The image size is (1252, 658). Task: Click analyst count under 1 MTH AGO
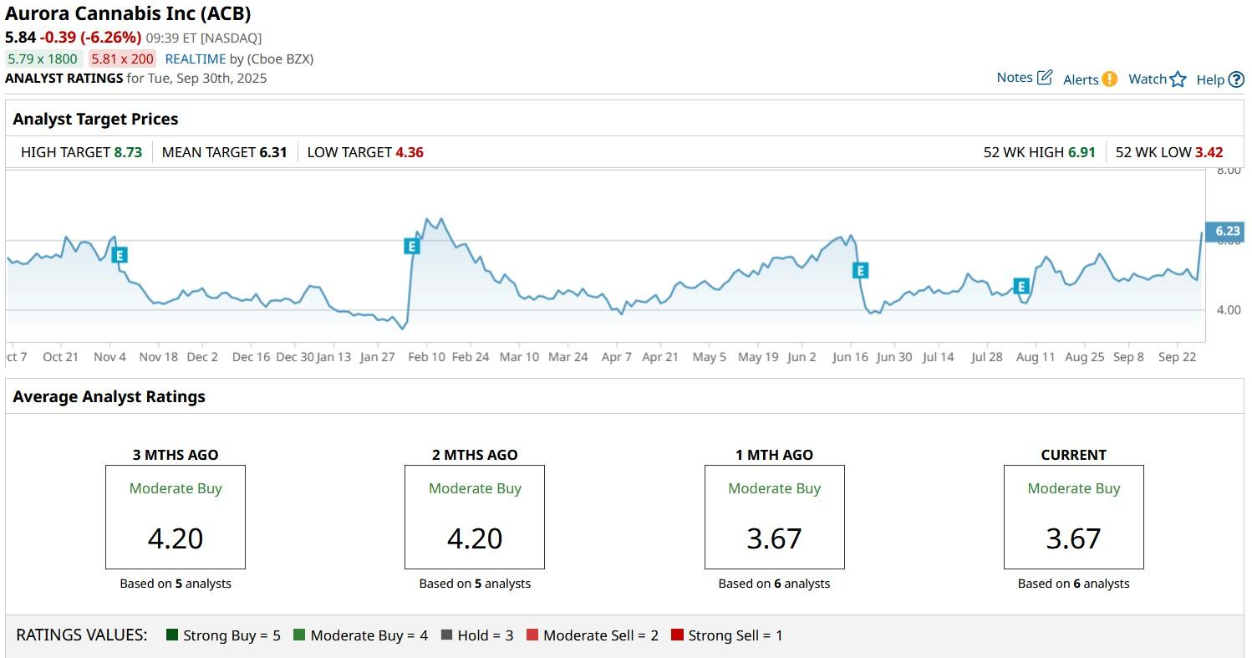coord(775,584)
